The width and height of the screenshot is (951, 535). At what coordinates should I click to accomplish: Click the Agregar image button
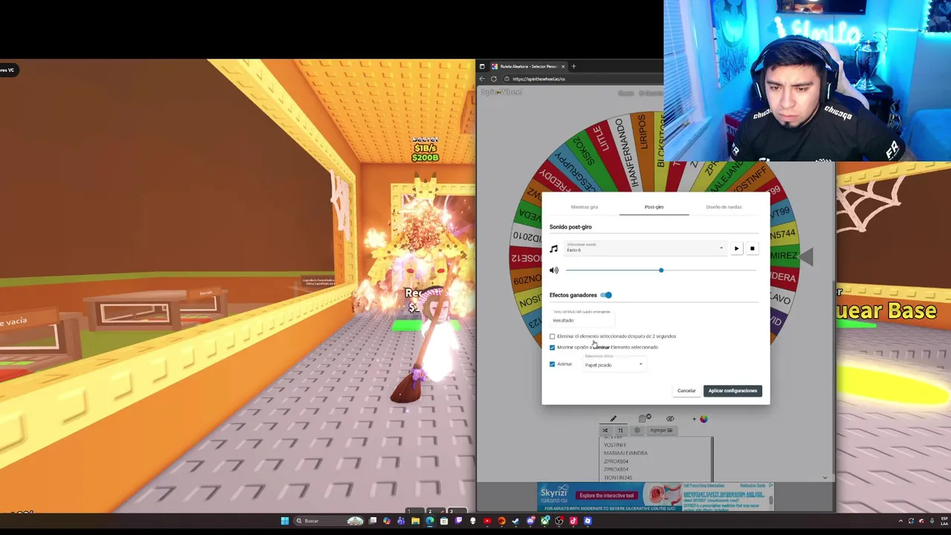(660, 430)
